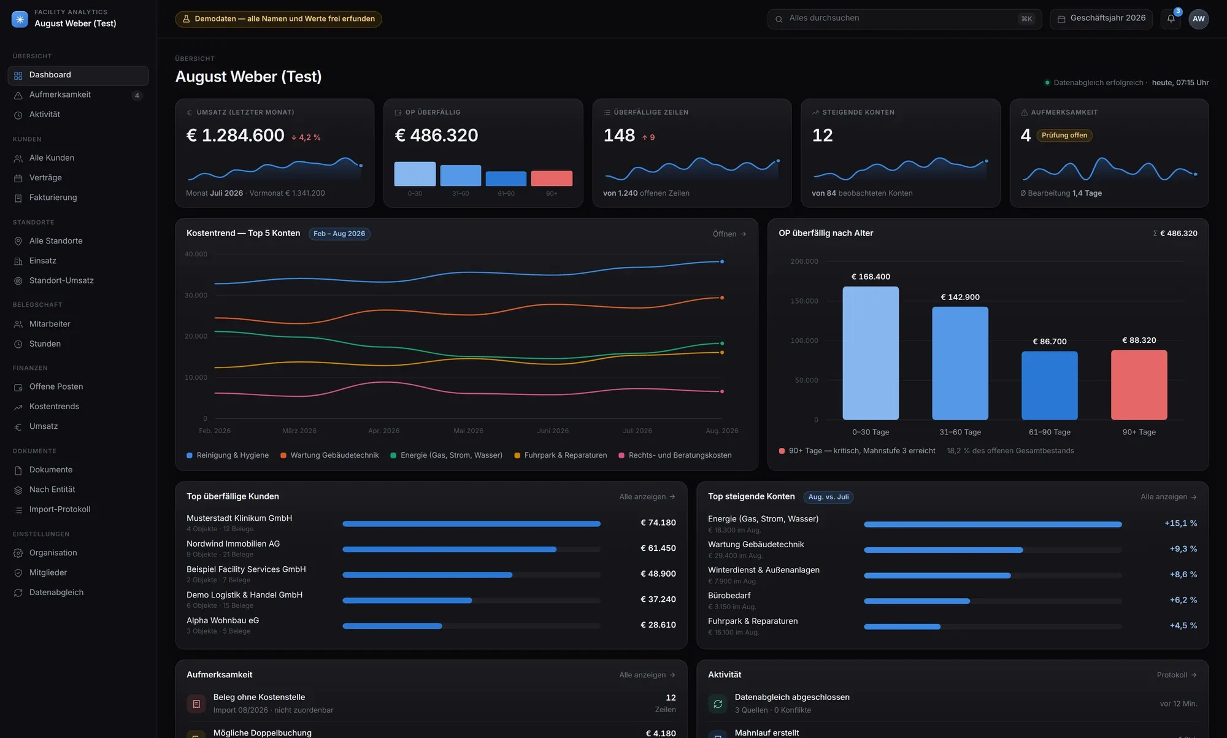Click the 61–90 Tage bar in OP chart
Viewport: 1227px width, 738px height.
[1050, 386]
